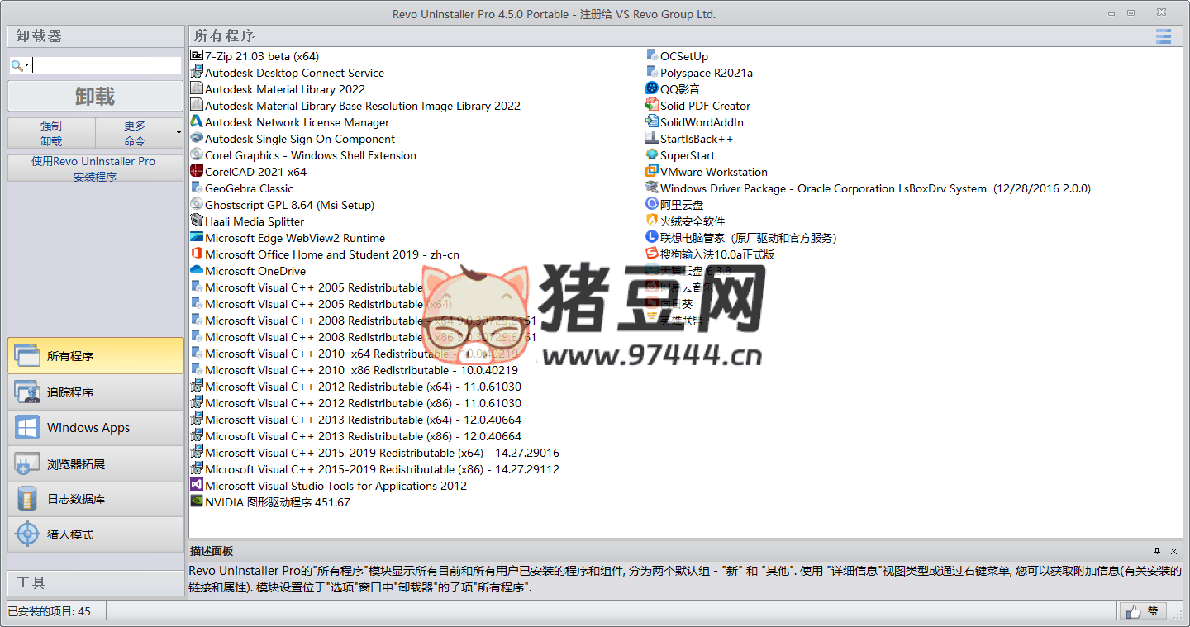The image size is (1190, 627).
Task: Click the 卸载 button
Action: (95, 96)
